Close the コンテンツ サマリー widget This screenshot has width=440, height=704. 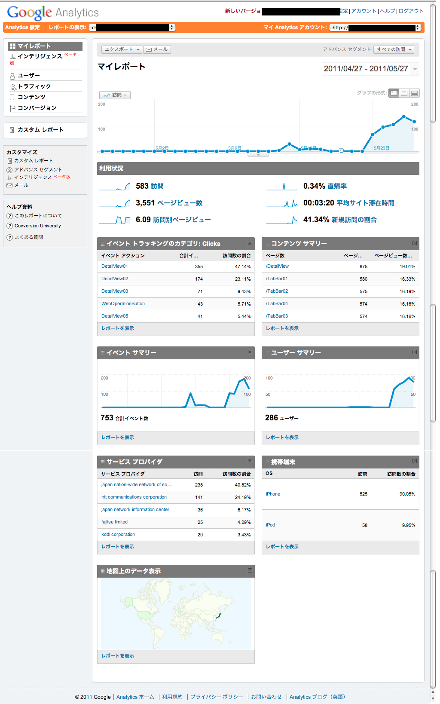tap(415, 243)
